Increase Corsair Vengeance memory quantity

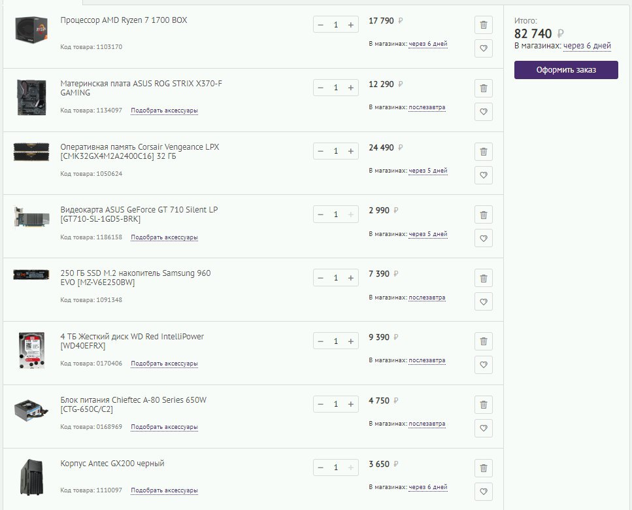pyautogui.click(x=351, y=151)
